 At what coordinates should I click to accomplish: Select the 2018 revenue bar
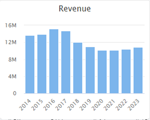(x=78, y=68)
